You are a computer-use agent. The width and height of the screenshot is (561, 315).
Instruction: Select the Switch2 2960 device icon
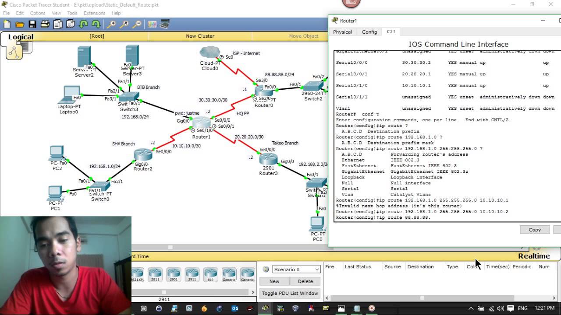tap(313, 86)
